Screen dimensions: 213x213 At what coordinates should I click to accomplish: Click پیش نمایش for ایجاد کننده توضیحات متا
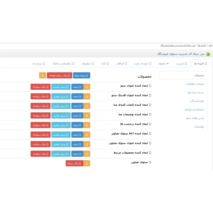pos(61,115)
